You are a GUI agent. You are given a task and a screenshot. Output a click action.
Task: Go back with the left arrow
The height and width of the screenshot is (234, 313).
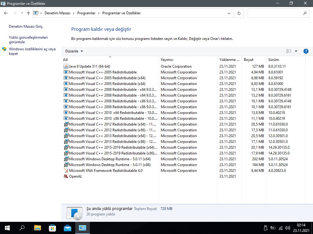(6, 13)
